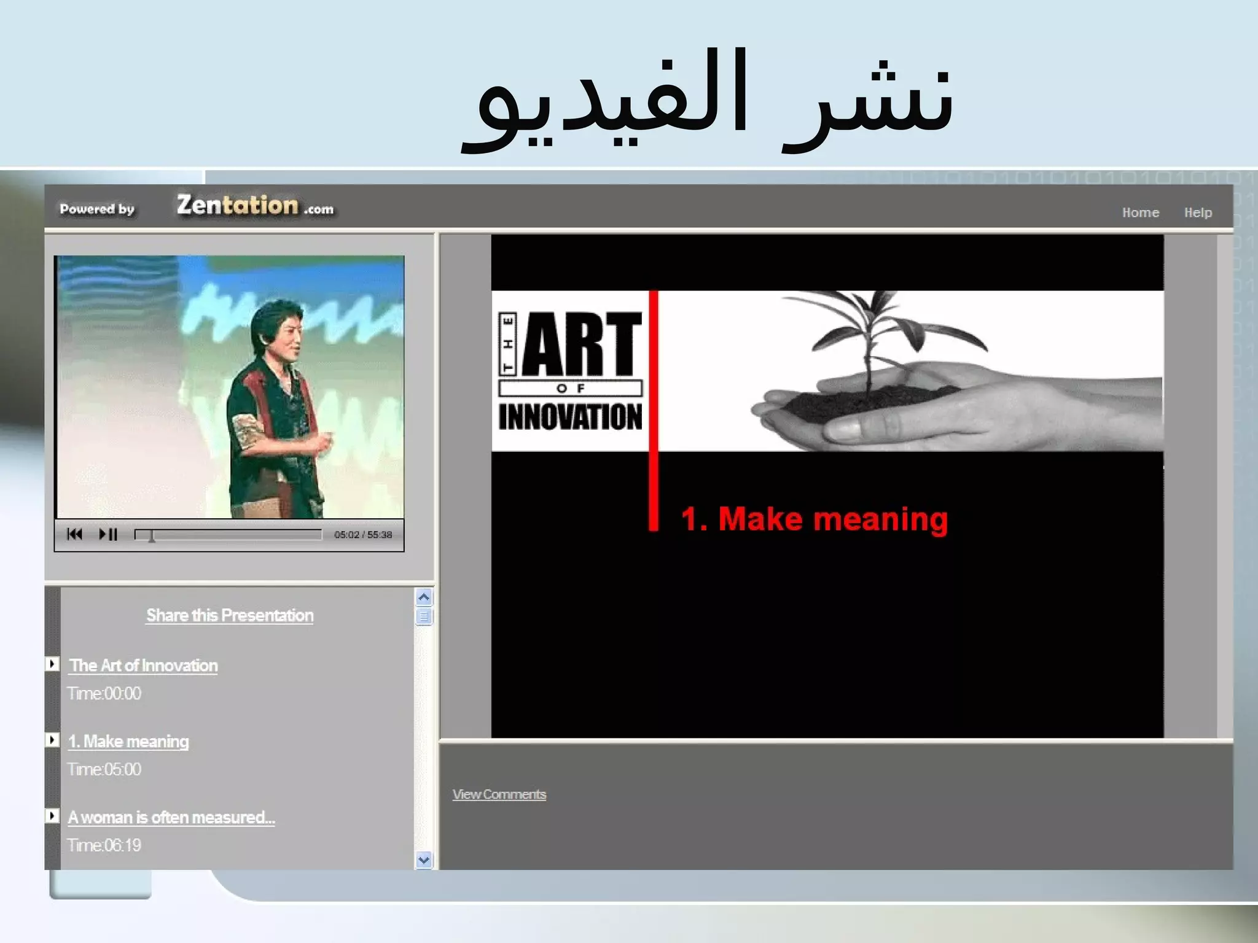This screenshot has height=943, width=1258.
Task: Click the red '1. Make meaning' slide heading
Action: point(815,519)
